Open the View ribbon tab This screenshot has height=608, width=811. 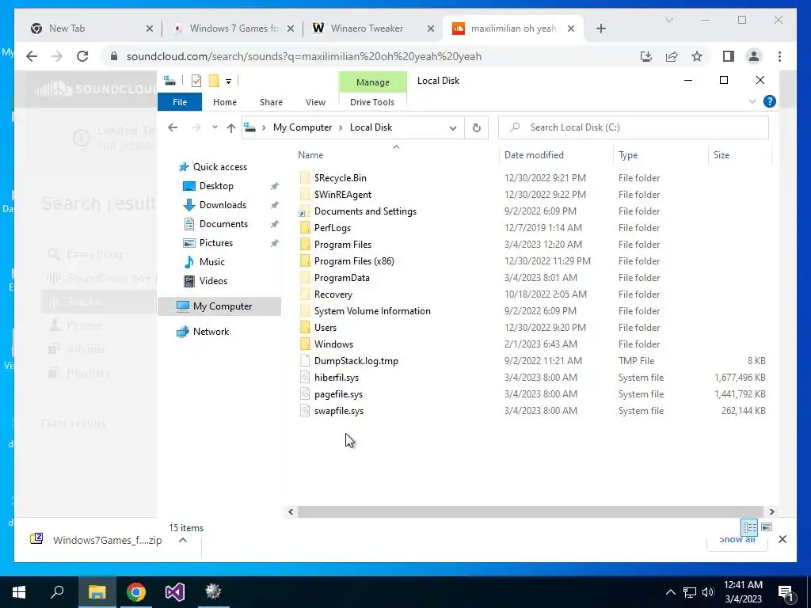click(x=315, y=102)
